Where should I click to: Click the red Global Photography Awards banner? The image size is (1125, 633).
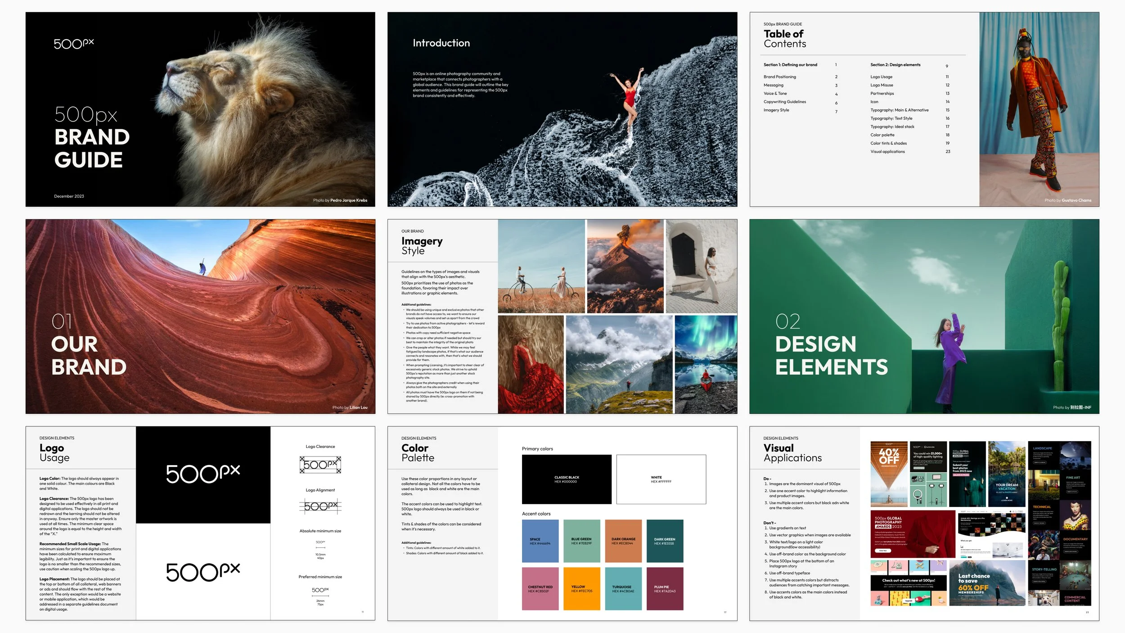(x=913, y=534)
